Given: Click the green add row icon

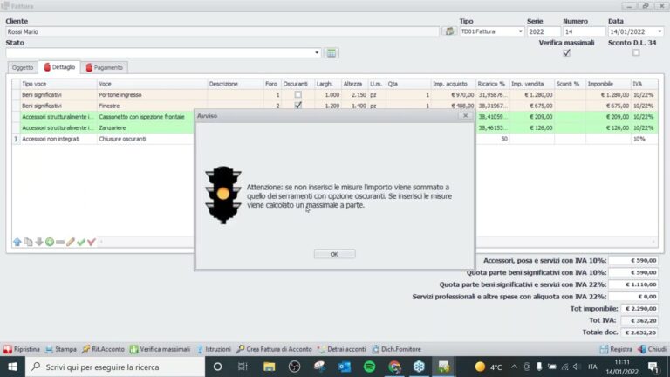Looking at the screenshot, I should coord(50,243).
